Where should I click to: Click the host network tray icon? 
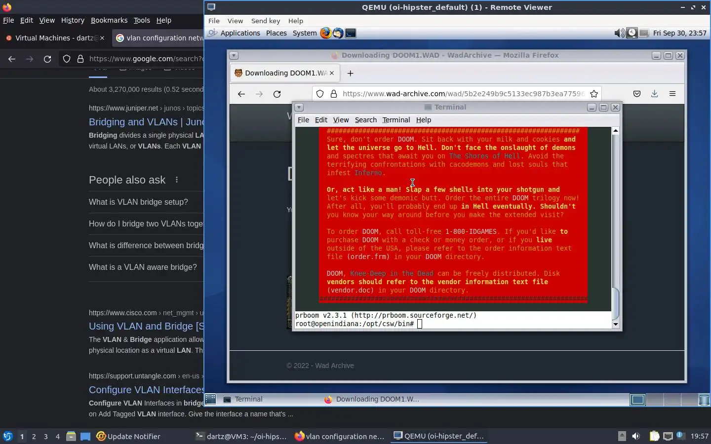668,436
